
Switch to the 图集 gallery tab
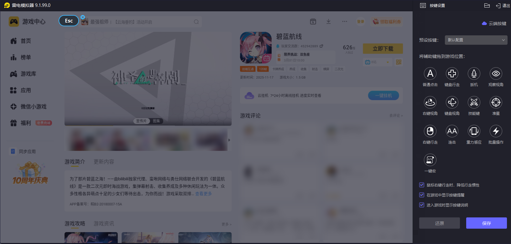point(156,121)
